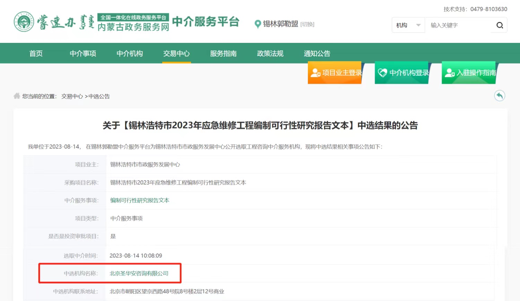
Task: Click the 是否是投资审批项目 value 是
Action: coord(113,236)
